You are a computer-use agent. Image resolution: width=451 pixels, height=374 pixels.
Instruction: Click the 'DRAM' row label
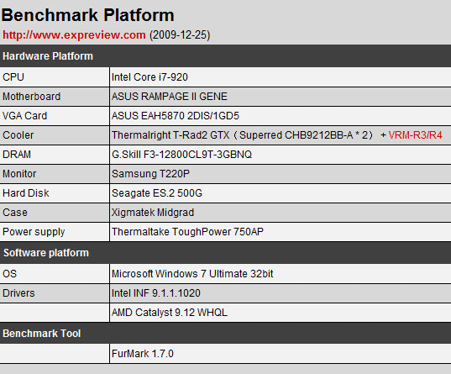coord(17,155)
